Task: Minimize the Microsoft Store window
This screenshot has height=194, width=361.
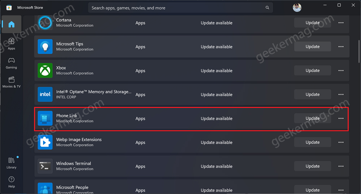Action: coord(325,5)
